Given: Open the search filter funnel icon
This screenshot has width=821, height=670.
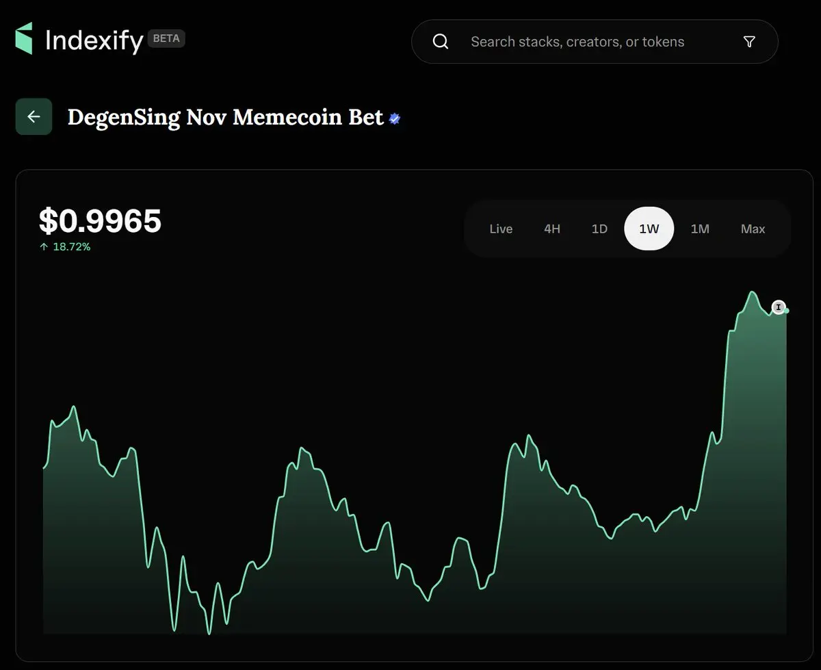Looking at the screenshot, I should pyautogui.click(x=749, y=42).
